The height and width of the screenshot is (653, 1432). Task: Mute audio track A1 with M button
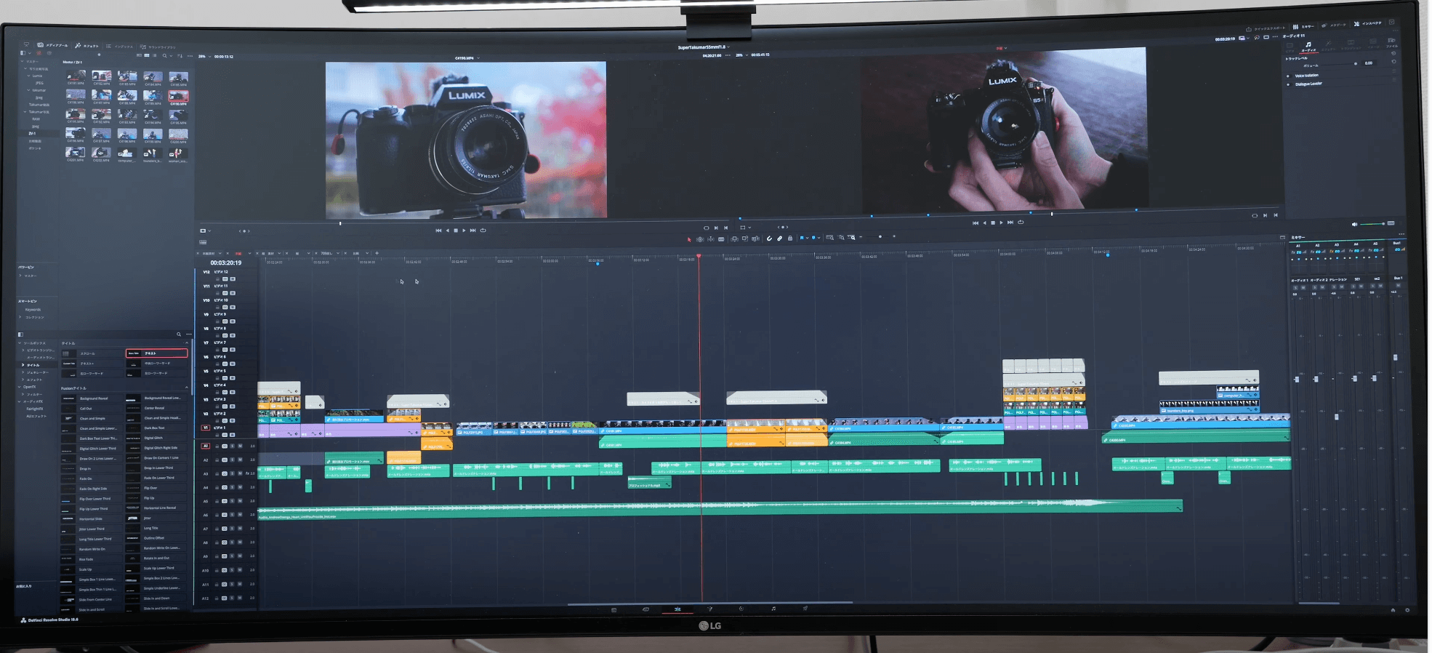[x=240, y=446]
